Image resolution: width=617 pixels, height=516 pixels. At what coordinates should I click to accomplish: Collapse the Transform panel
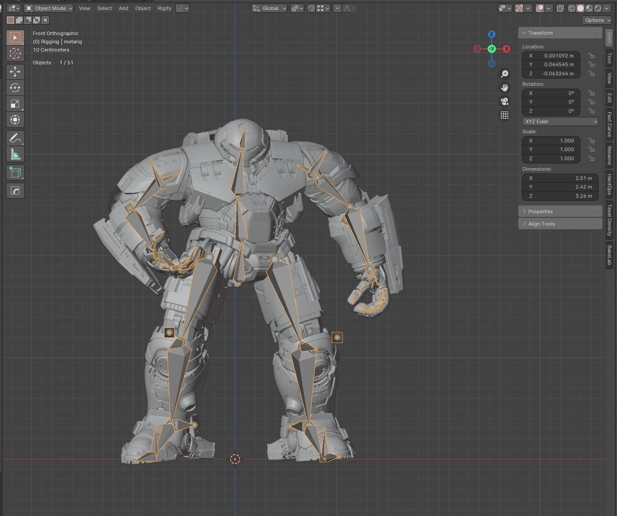[560, 33]
